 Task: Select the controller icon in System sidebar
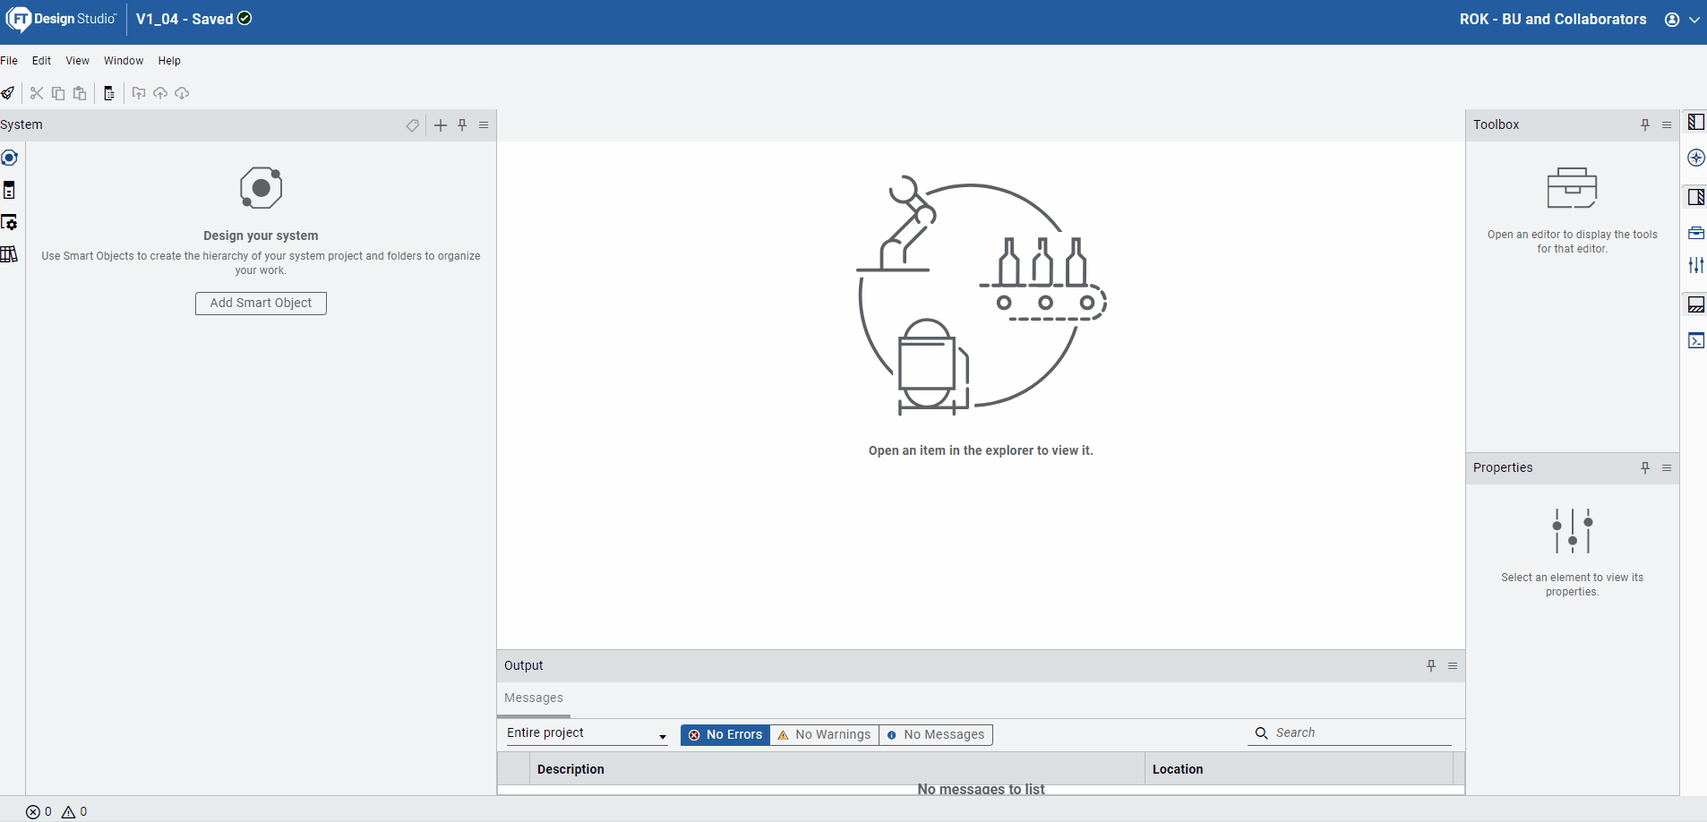(x=9, y=190)
